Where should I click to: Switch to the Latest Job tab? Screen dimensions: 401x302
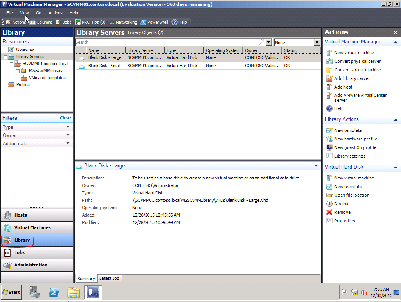coord(109,278)
